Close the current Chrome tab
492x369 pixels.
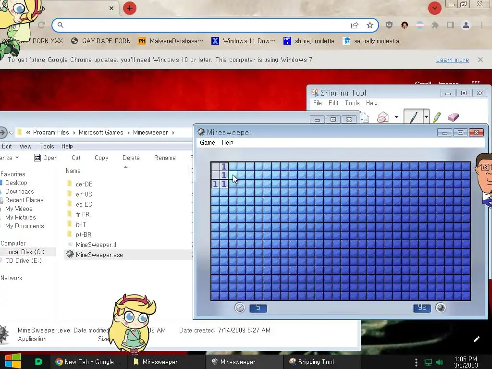click(111, 8)
